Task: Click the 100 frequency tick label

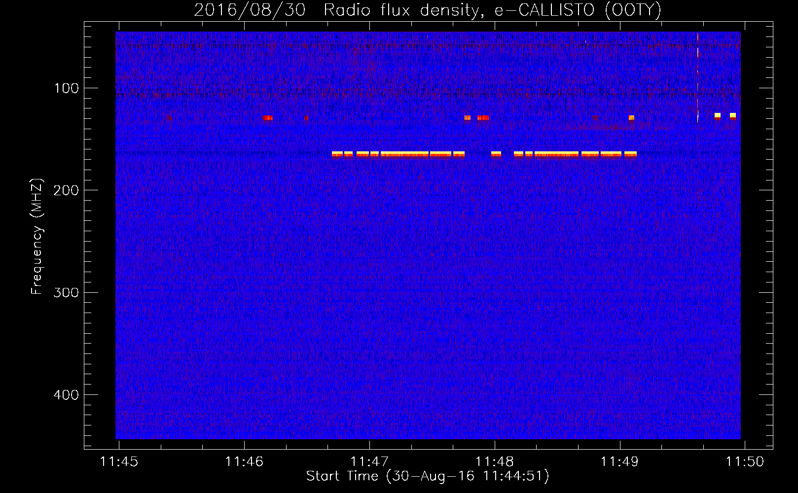Action: pos(67,88)
